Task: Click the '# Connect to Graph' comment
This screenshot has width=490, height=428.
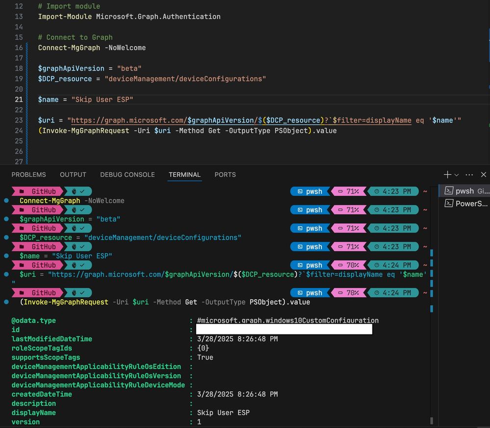Action: 75,38
